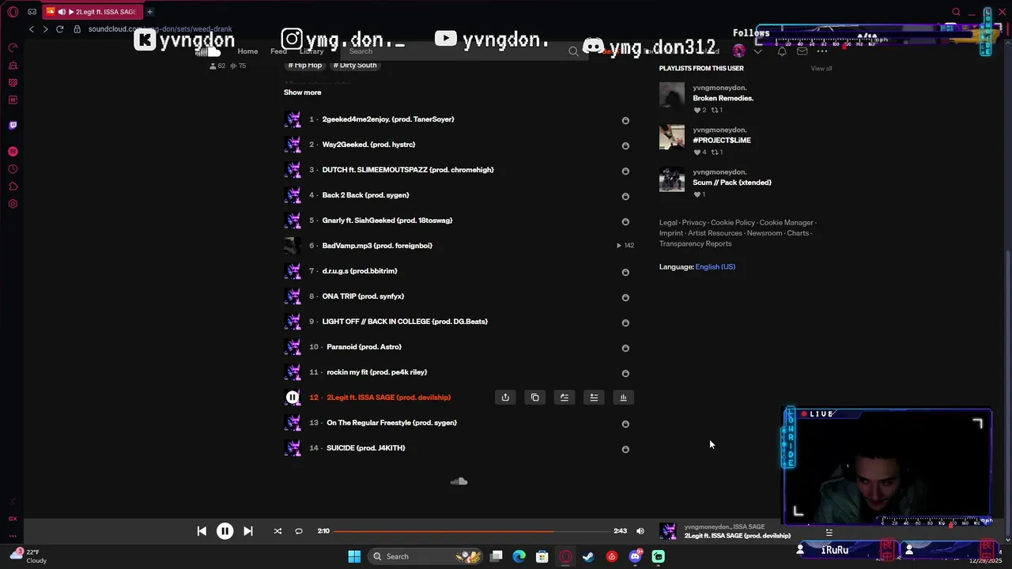1012x569 pixels.
Task: Click the address bar URL
Action: coord(160,29)
